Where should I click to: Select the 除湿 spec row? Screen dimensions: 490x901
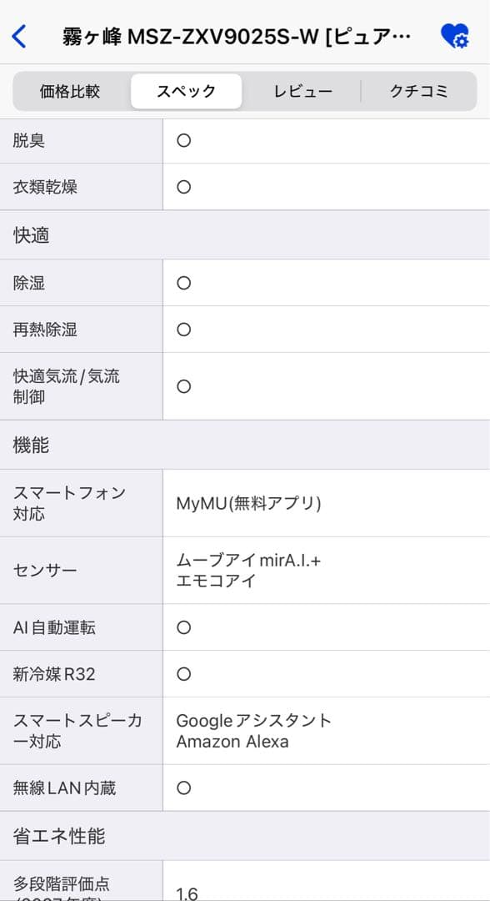pos(79,282)
